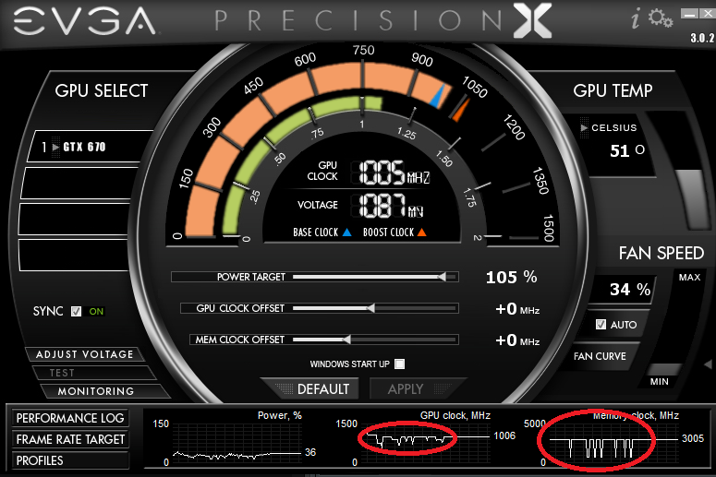Minimize the Precision X window
The width and height of the screenshot is (716, 477).
689,14
